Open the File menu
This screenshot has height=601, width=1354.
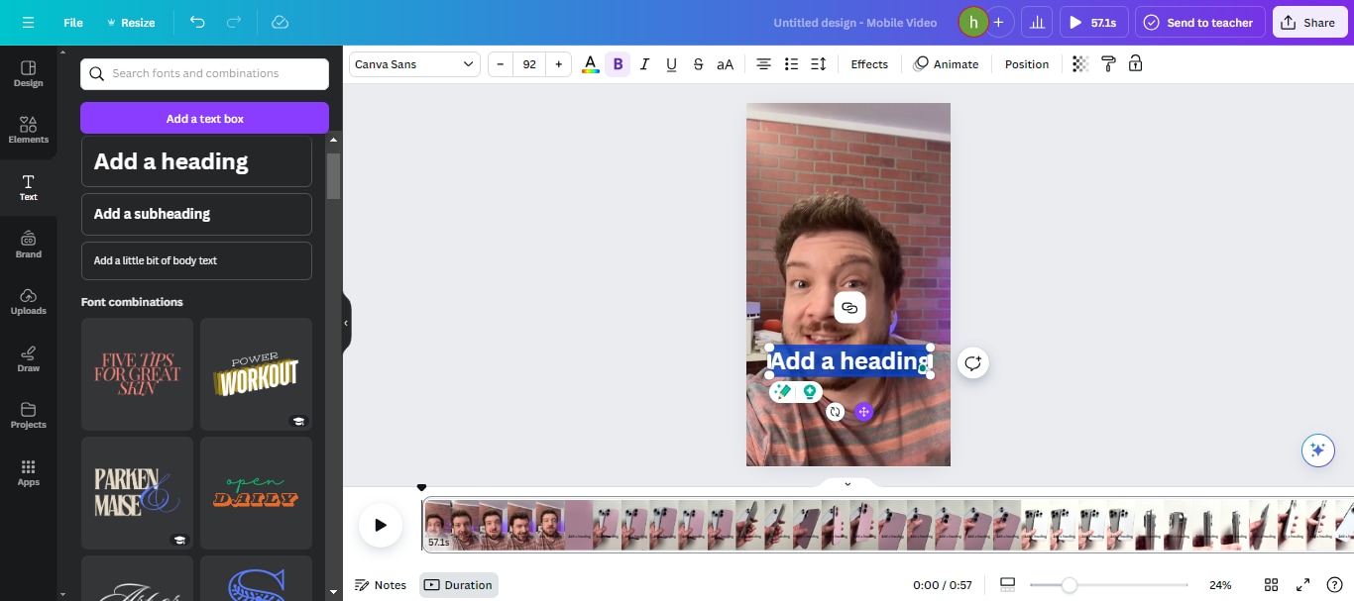click(x=73, y=22)
